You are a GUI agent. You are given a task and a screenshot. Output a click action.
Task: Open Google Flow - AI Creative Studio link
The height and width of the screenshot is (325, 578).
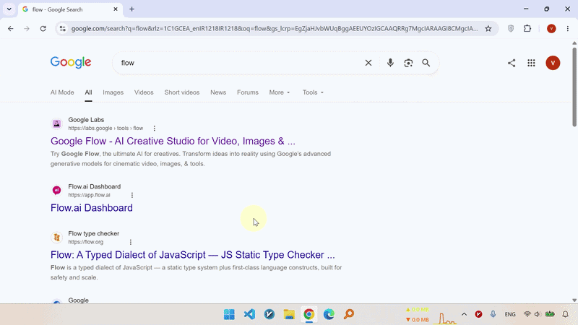(x=173, y=141)
